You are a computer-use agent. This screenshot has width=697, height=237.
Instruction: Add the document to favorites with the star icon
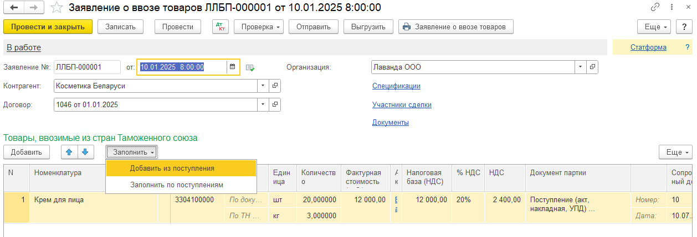(56, 8)
